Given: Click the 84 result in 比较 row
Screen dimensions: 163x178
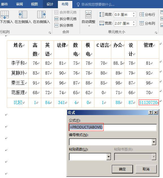Looking at the screenshot, I should point(47,103).
